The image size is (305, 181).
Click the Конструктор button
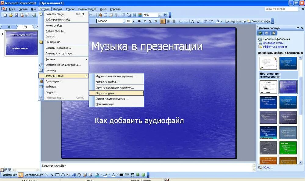coord(235,21)
